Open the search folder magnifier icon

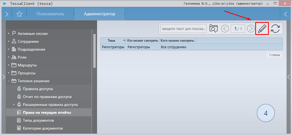pyautogui.click(x=213, y=29)
